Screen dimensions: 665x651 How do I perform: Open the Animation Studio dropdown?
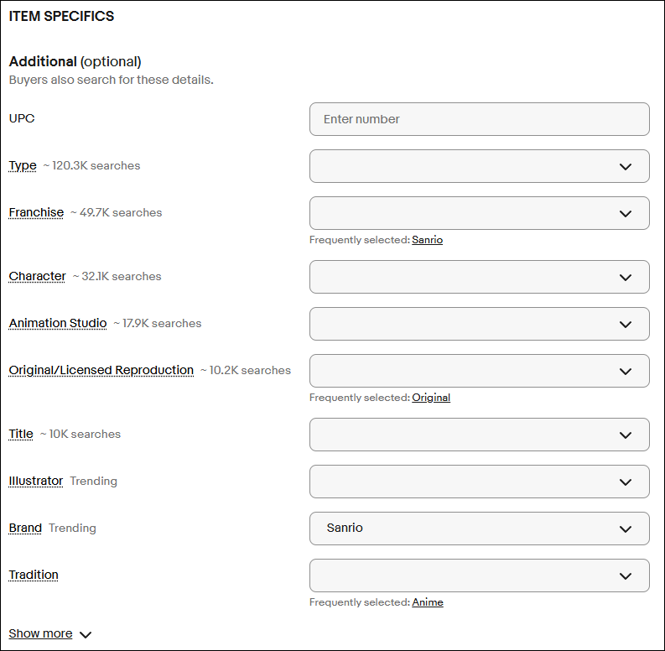(479, 324)
